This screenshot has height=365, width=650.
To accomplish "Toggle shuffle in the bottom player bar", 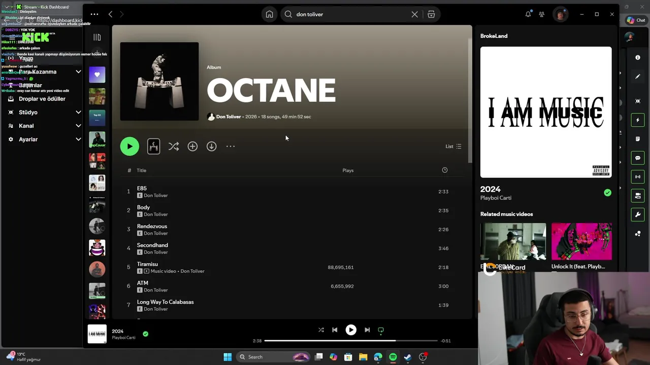I will [x=321, y=330].
